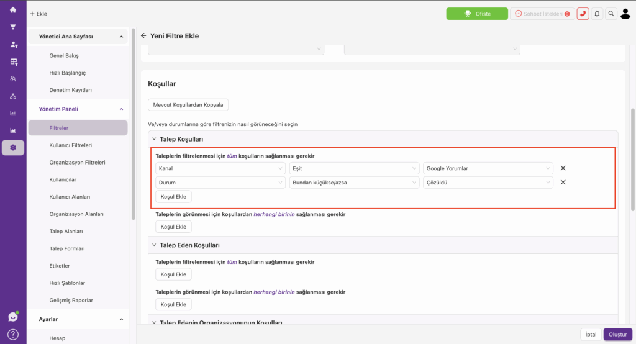Go back using the arrow beside Yeni Filtre Ekle
The image size is (636, 344).
(x=143, y=35)
